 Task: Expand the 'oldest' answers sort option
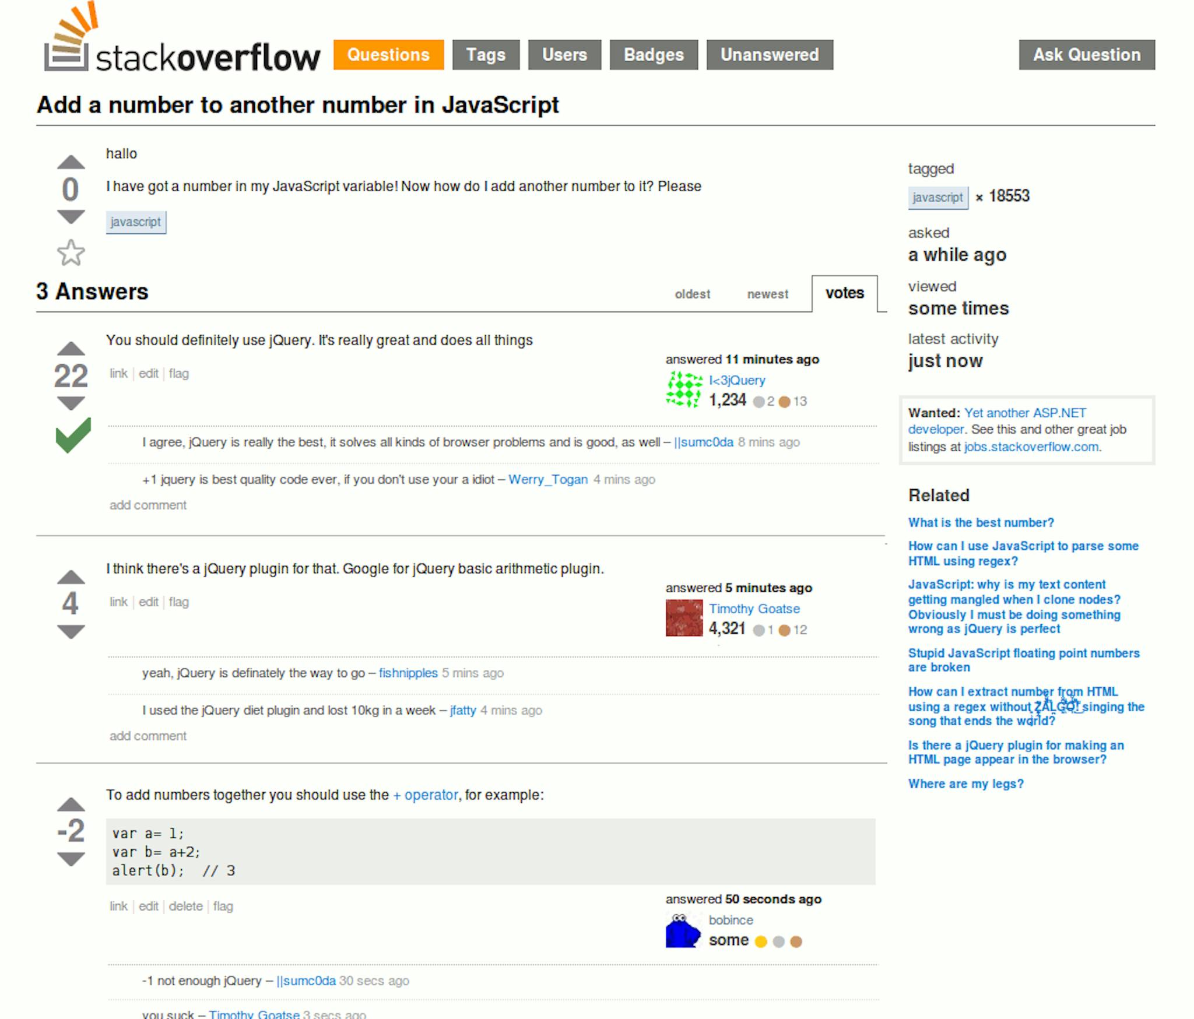tap(690, 293)
